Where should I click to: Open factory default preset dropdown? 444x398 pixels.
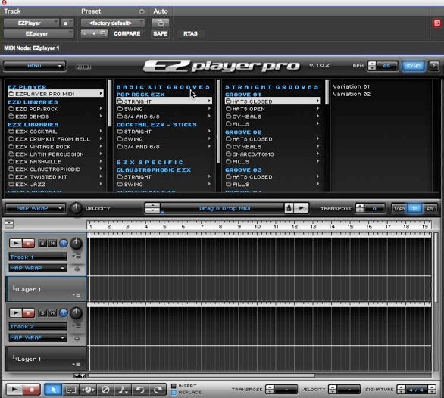(x=113, y=23)
